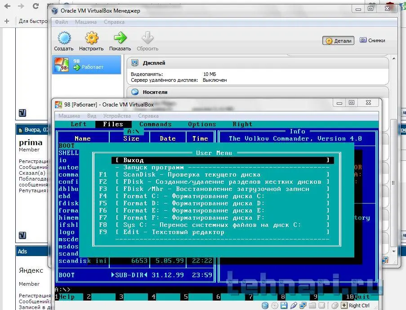This screenshot has height=310, width=406.
Task: Switch to Детали view
Action: (x=338, y=40)
